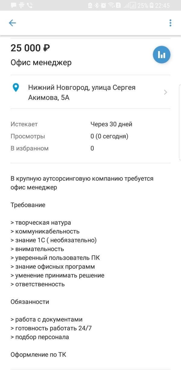
Task: Open address Нижний Новгород, улица Сергея Акимова
Action: click(82, 92)
